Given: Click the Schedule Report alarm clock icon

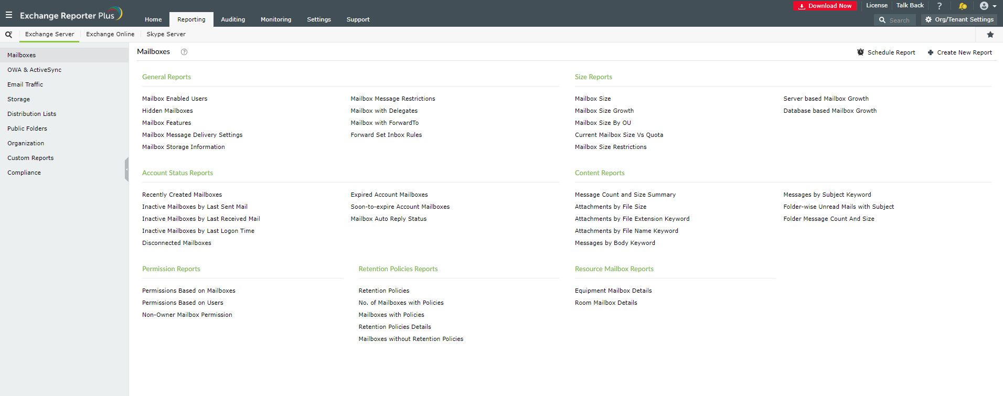Looking at the screenshot, I should [860, 52].
